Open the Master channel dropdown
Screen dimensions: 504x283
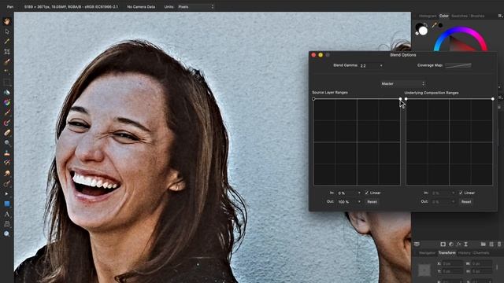click(402, 83)
